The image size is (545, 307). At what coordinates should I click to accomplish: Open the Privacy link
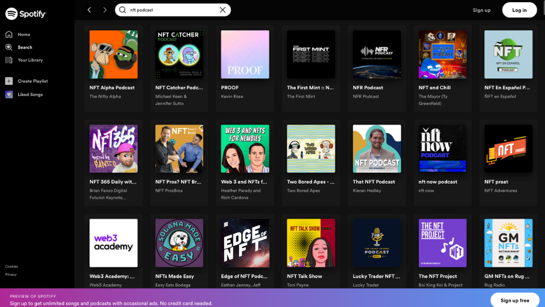[x=11, y=274]
